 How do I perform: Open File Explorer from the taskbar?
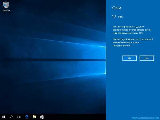click(34, 117)
